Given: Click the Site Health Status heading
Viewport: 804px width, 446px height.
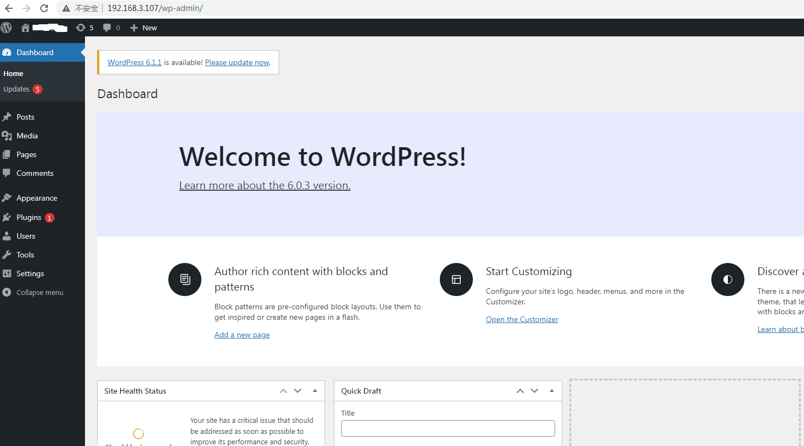Looking at the screenshot, I should pyautogui.click(x=135, y=391).
